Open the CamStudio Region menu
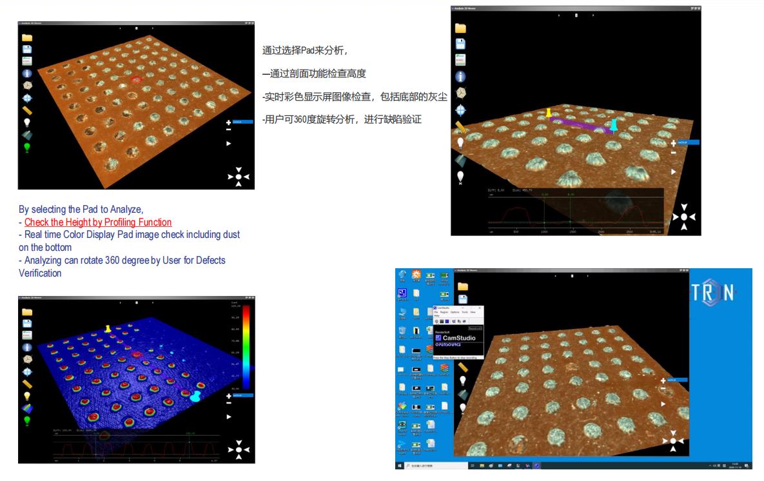 tap(446, 311)
